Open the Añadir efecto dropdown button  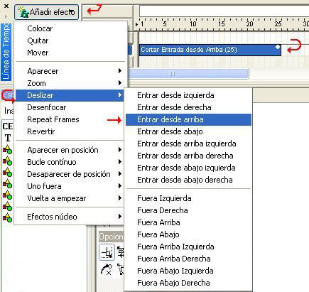(46, 12)
